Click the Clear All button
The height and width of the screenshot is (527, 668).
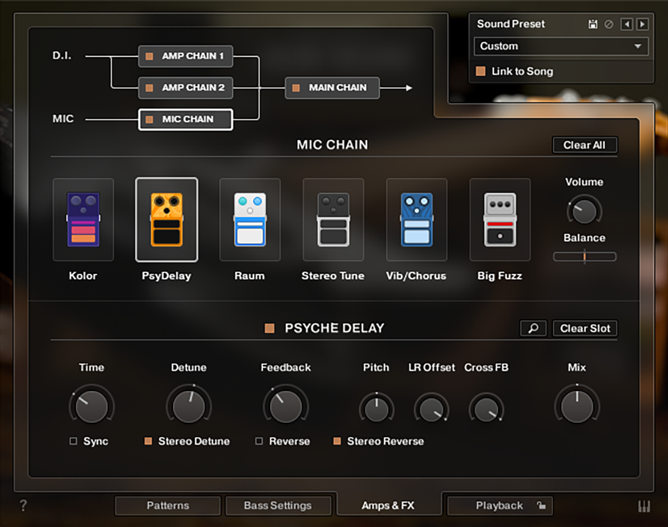click(x=585, y=145)
